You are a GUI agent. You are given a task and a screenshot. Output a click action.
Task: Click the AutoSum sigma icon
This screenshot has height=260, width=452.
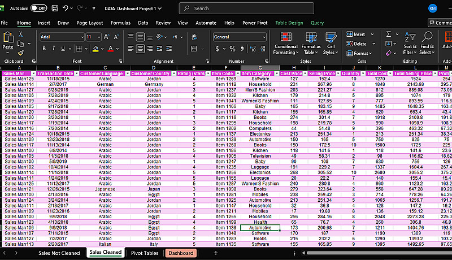point(389,34)
